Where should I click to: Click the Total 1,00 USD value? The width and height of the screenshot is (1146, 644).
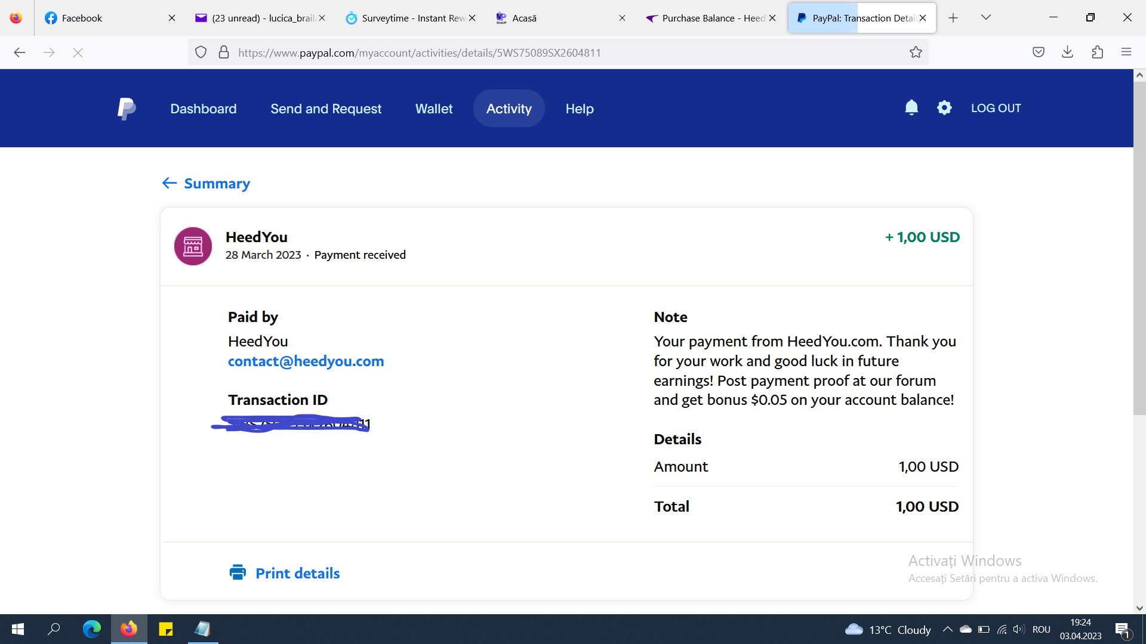(x=927, y=506)
